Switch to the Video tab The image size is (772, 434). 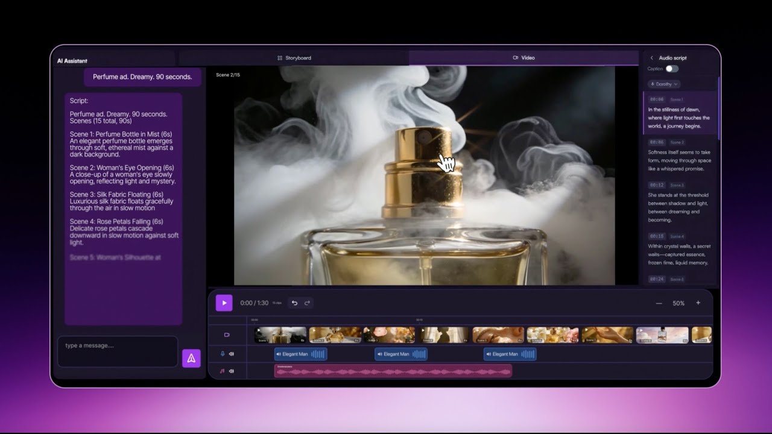coord(524,58)
